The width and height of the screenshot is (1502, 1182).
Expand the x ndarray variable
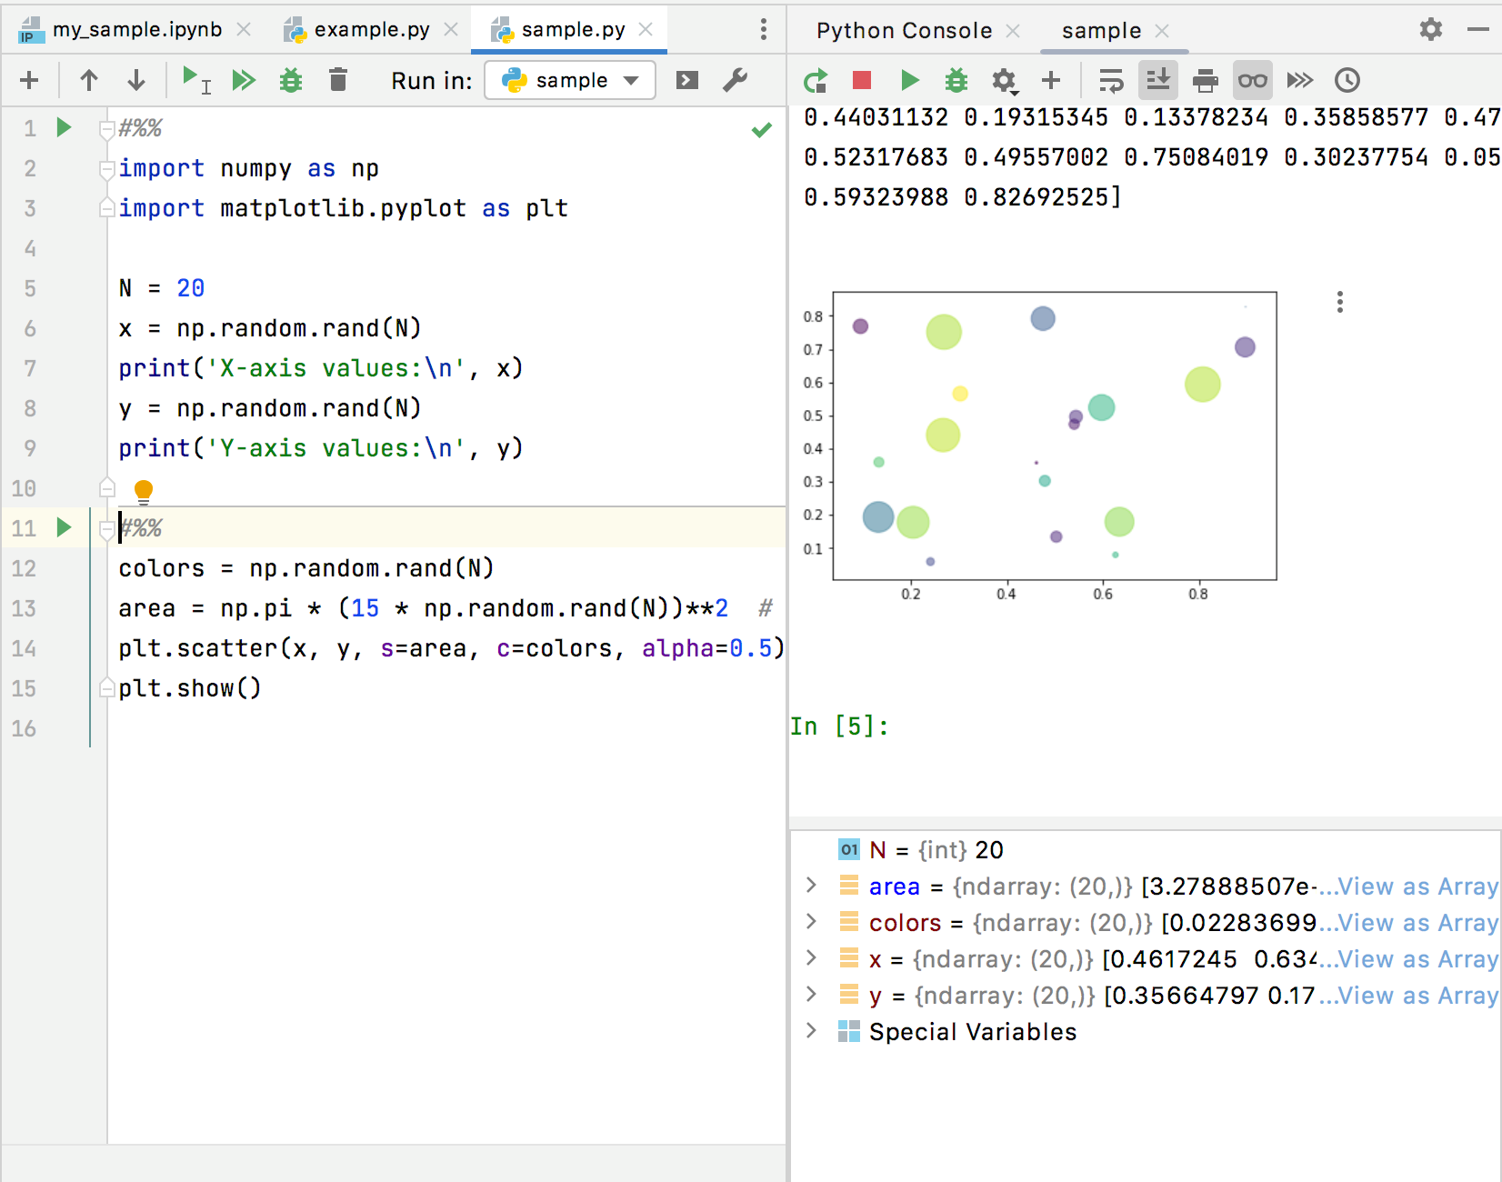pos(811,957)
